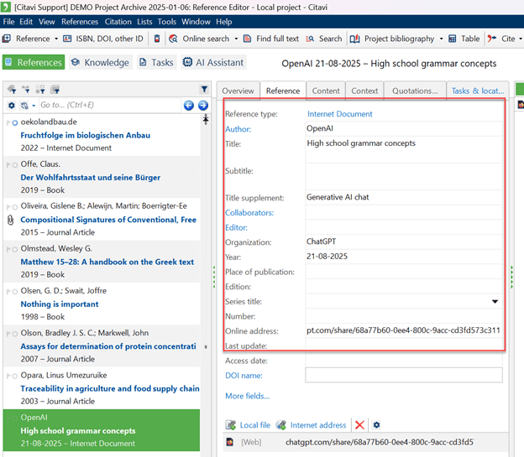Click the [Web] location file icon

point(230,442)
